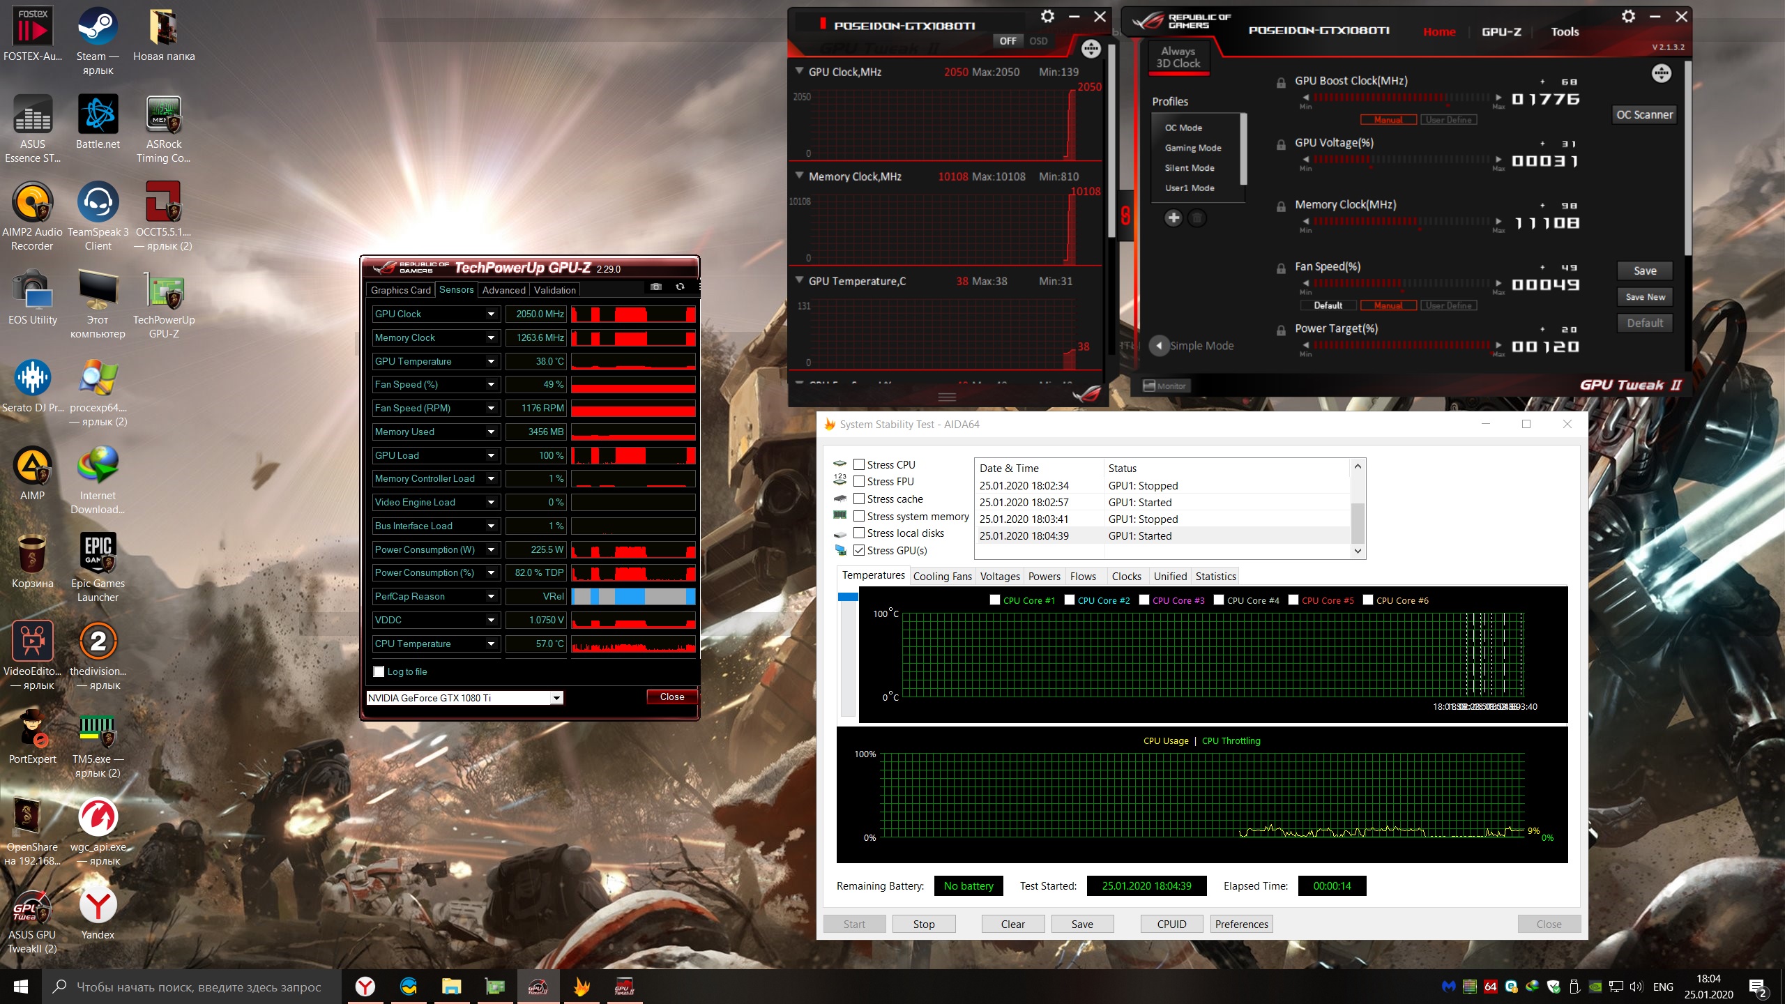Click the Power Target slider track
Screen dimensions: 1785x1004
pos(1402,345)
